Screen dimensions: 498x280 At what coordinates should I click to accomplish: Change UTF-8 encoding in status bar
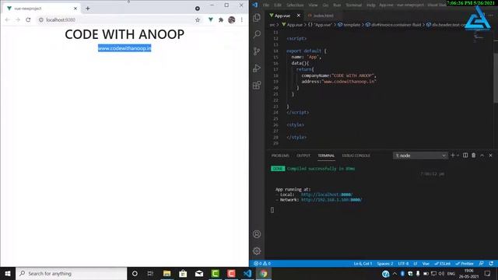click(x=403, y=264)
